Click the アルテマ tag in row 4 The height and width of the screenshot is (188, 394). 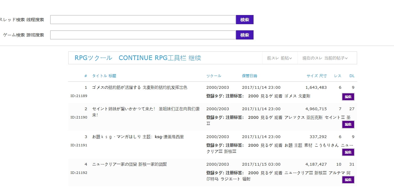pyautogui.click(x=337, y=173)
